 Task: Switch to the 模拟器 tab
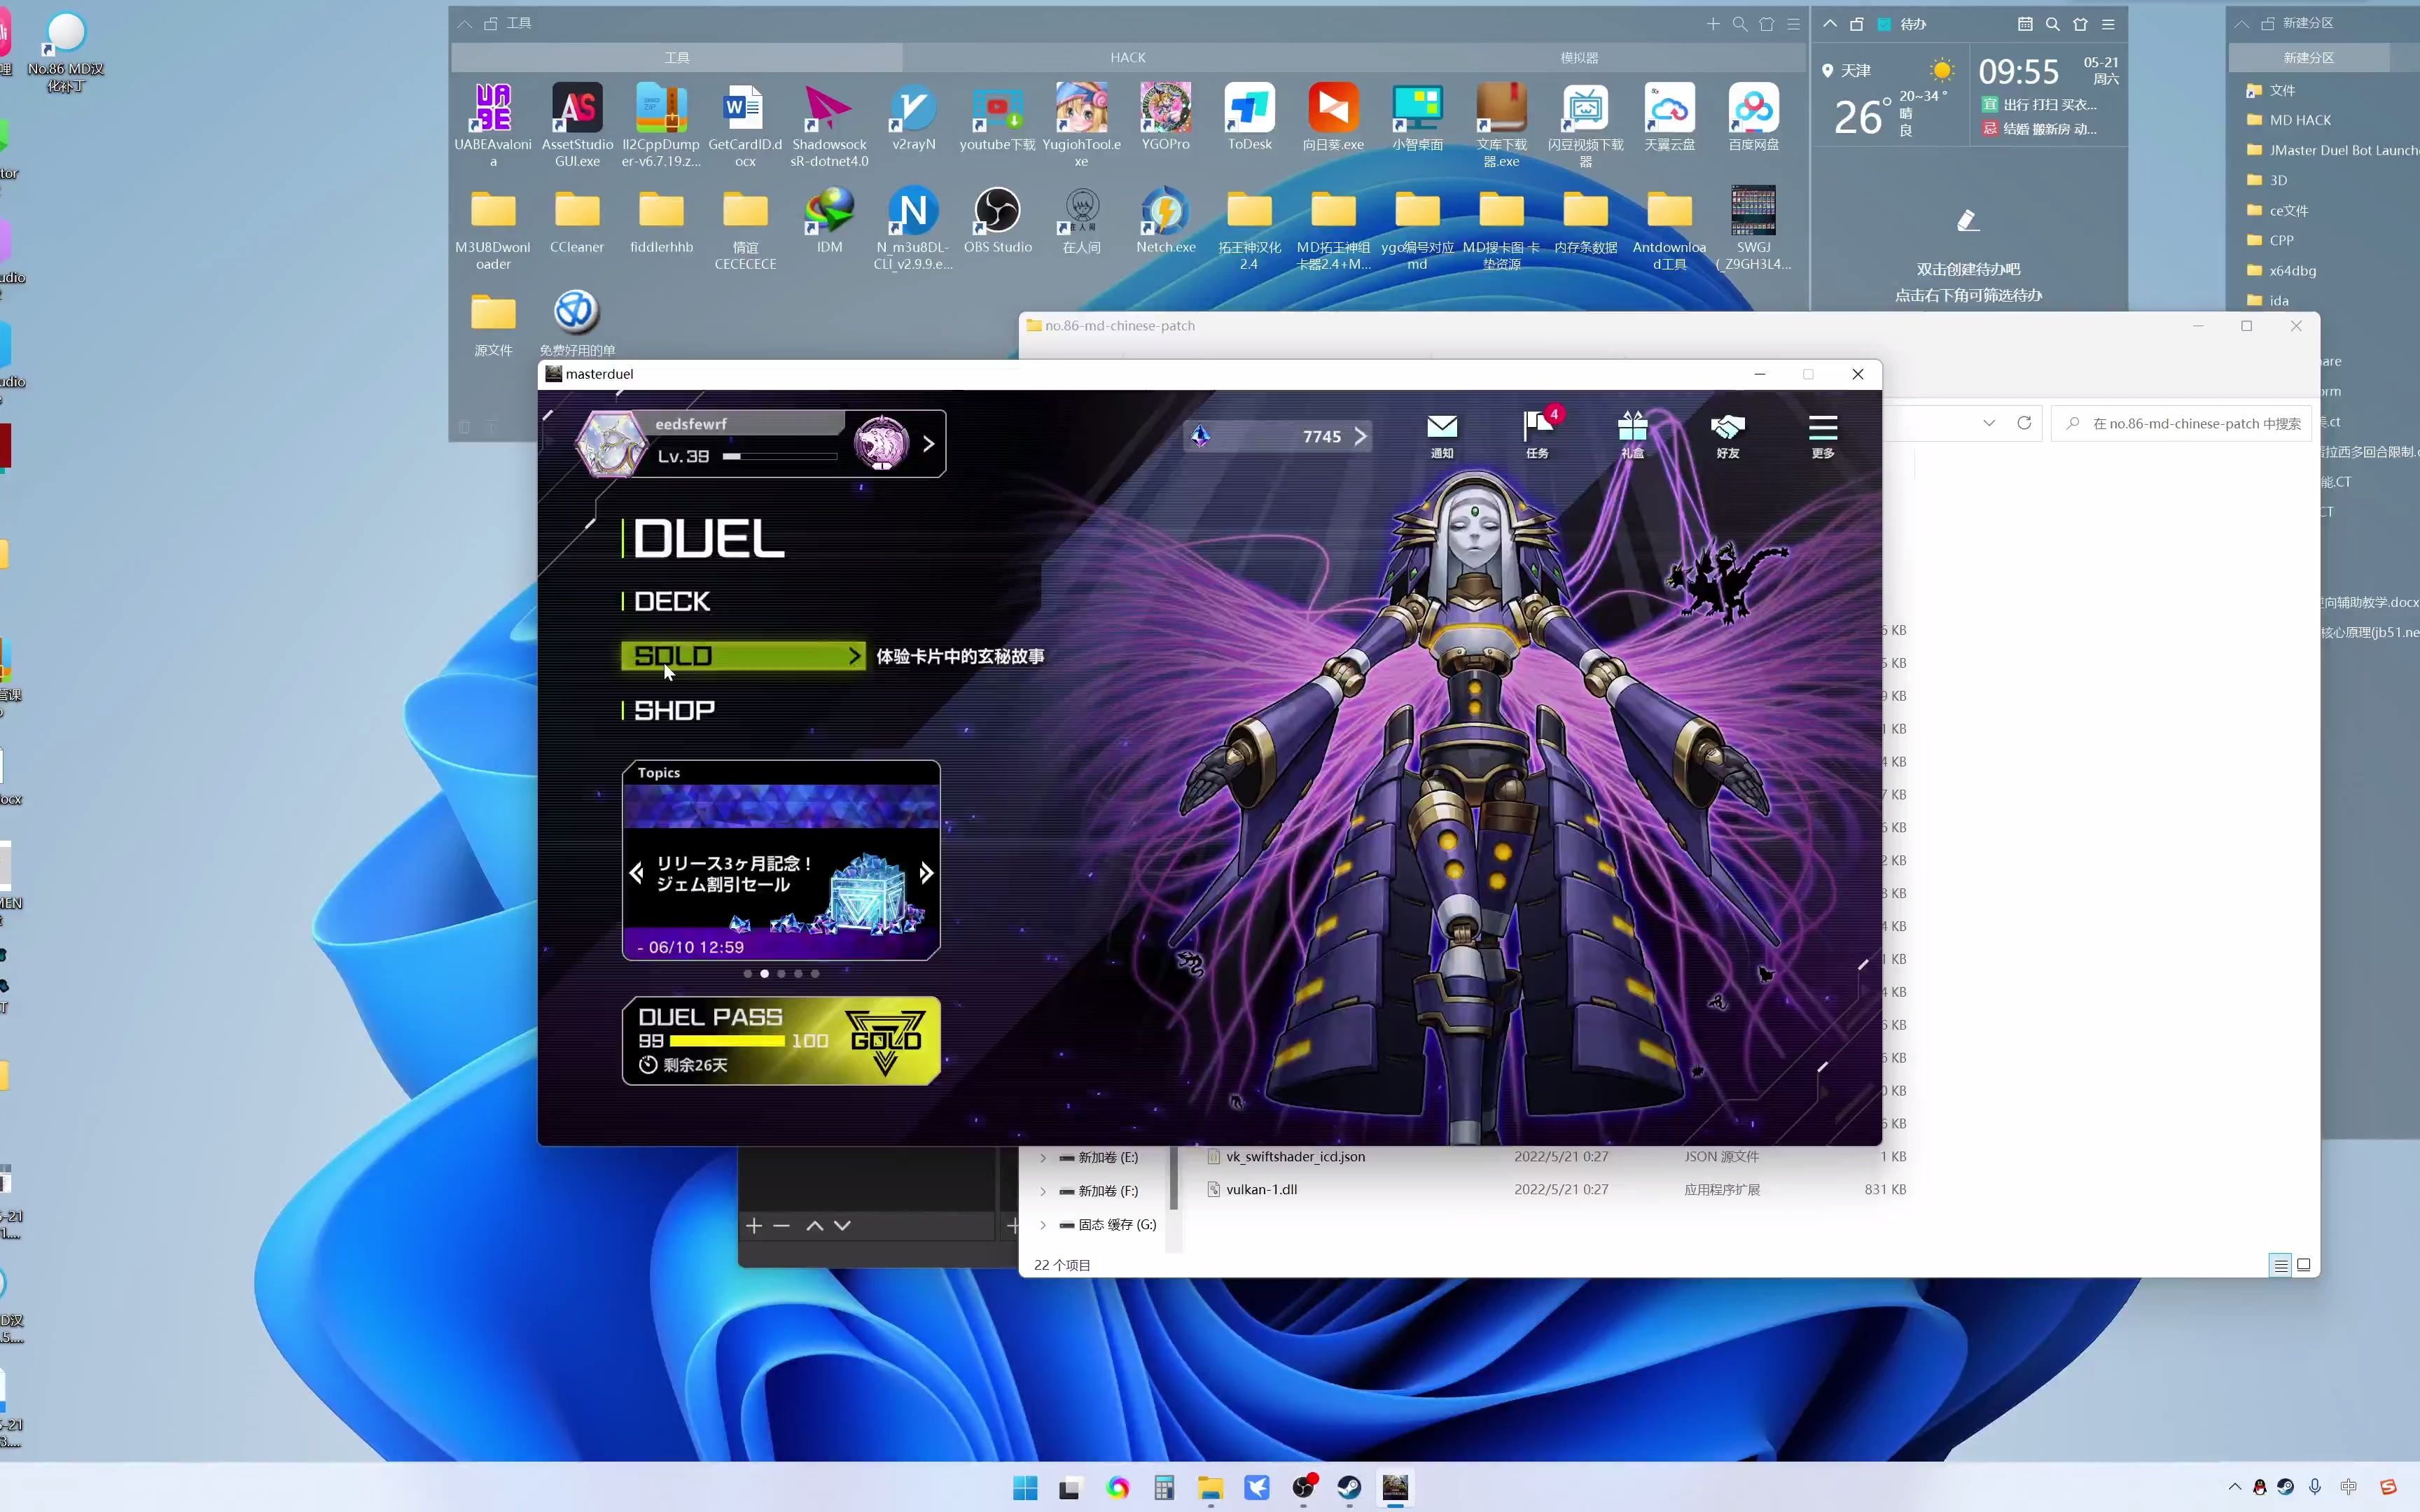pyautogui.click(x=1579, y=58)
